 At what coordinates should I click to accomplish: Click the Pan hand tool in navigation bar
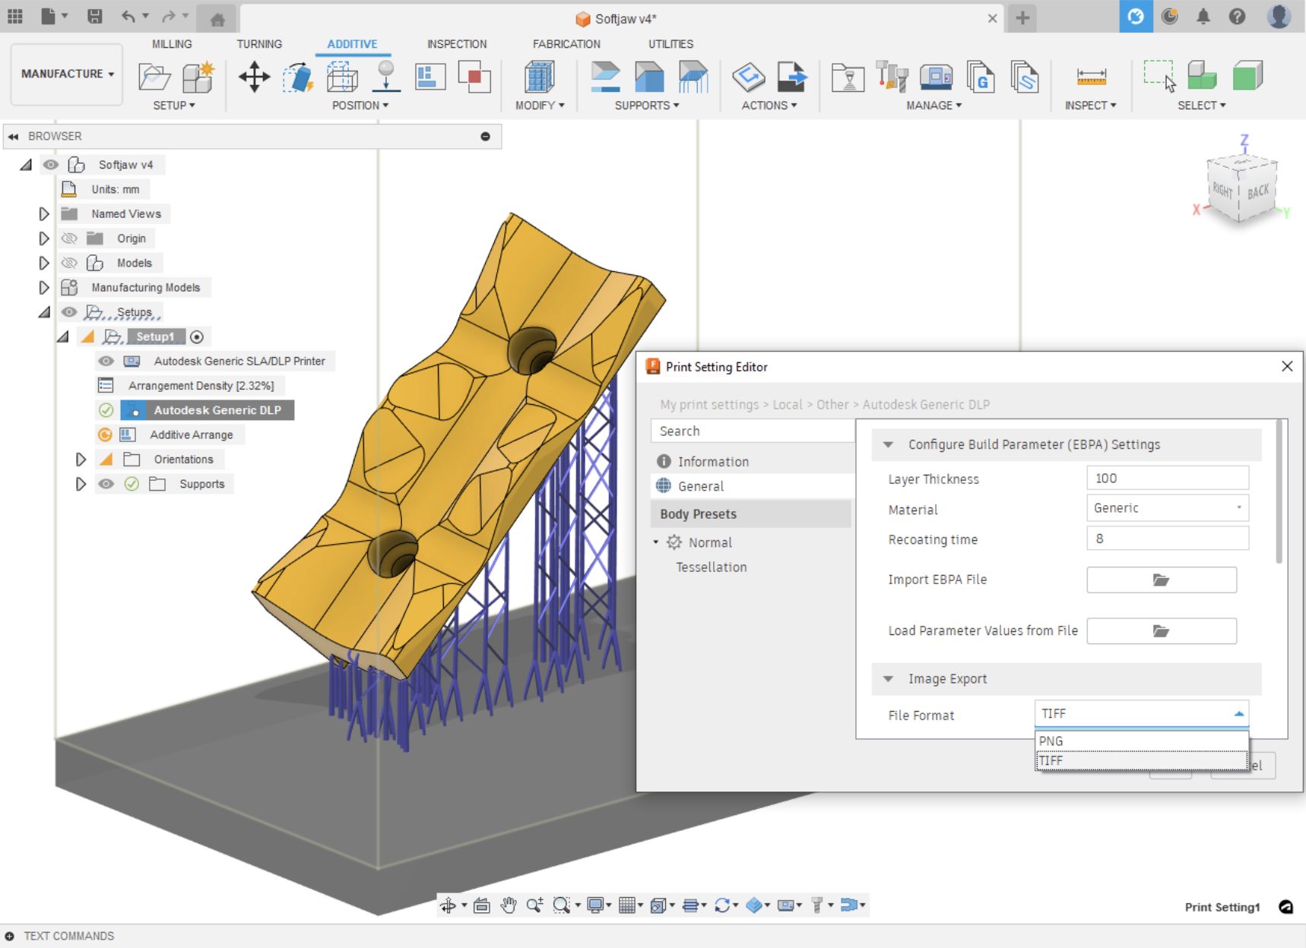[509, 905]
